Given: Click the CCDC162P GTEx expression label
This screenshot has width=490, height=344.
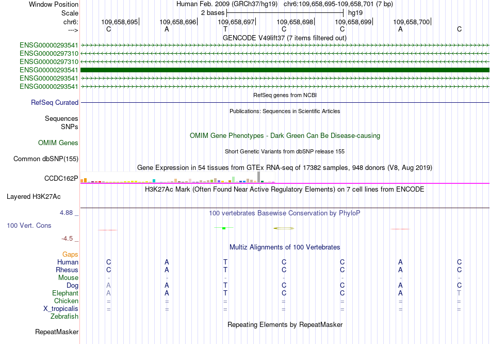Looking at the screenshot, I should pos(61,178).
